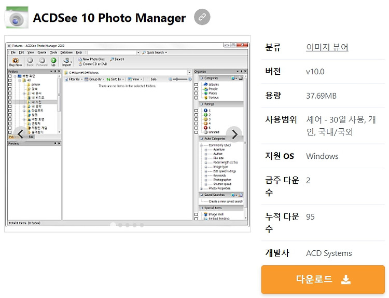
Task: Show the previous screenshot with left arrow
Action: point(21,134)
